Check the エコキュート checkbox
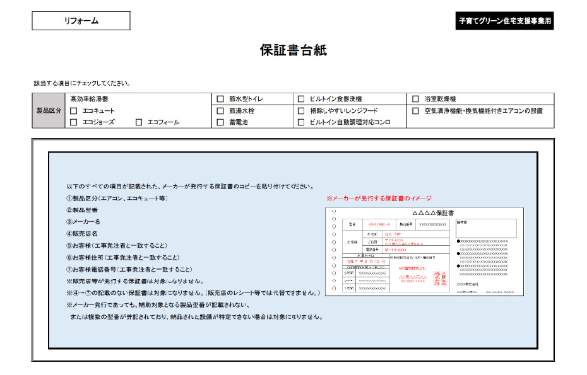The height and width of the screenshot is (375, 587). (74, 111)
